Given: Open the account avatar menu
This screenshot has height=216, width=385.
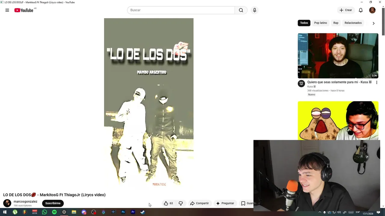Looking at the screenshot, I should point(372,10).
